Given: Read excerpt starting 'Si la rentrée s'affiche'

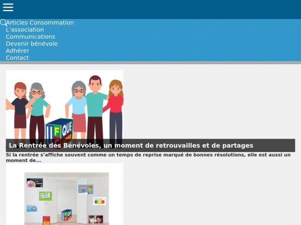Looking at the screenshot, I should 148,157.
